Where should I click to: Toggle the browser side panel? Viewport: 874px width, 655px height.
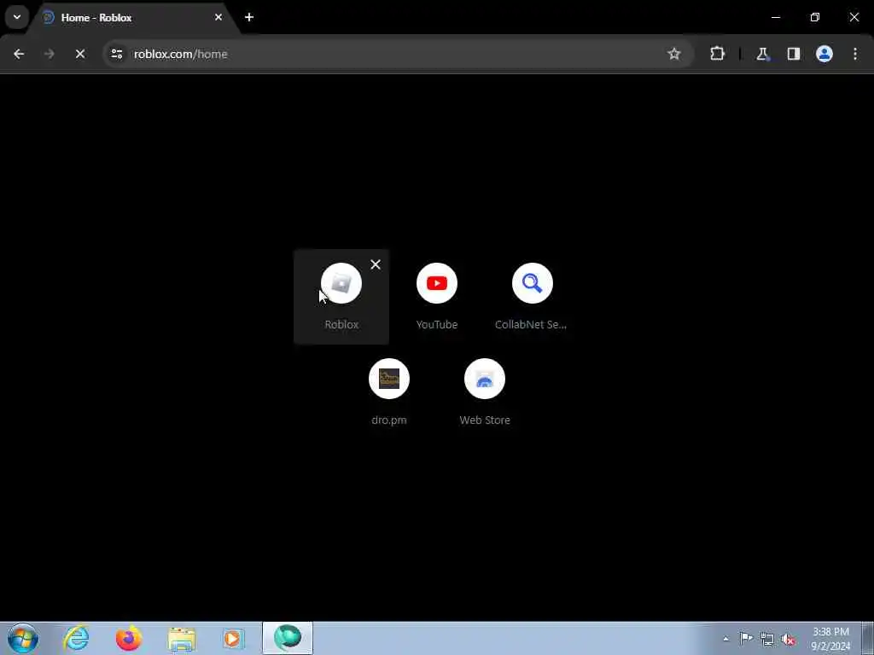[x=793, y=54]
